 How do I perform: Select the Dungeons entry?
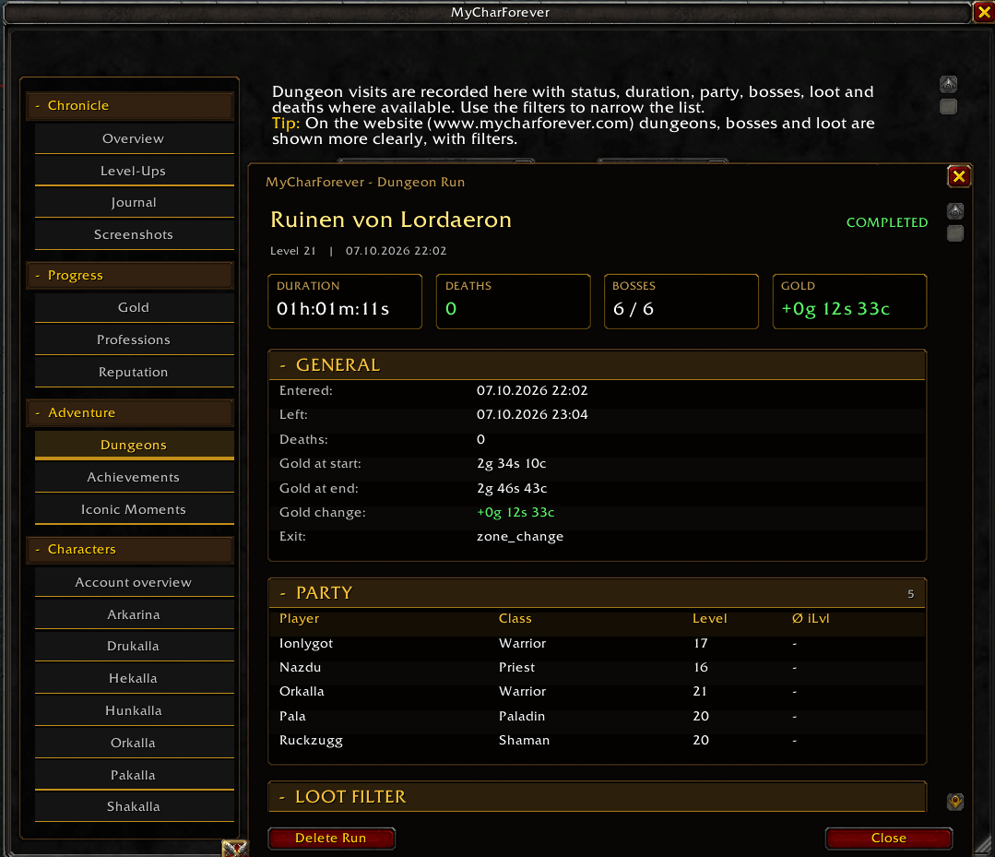(134, 445)
